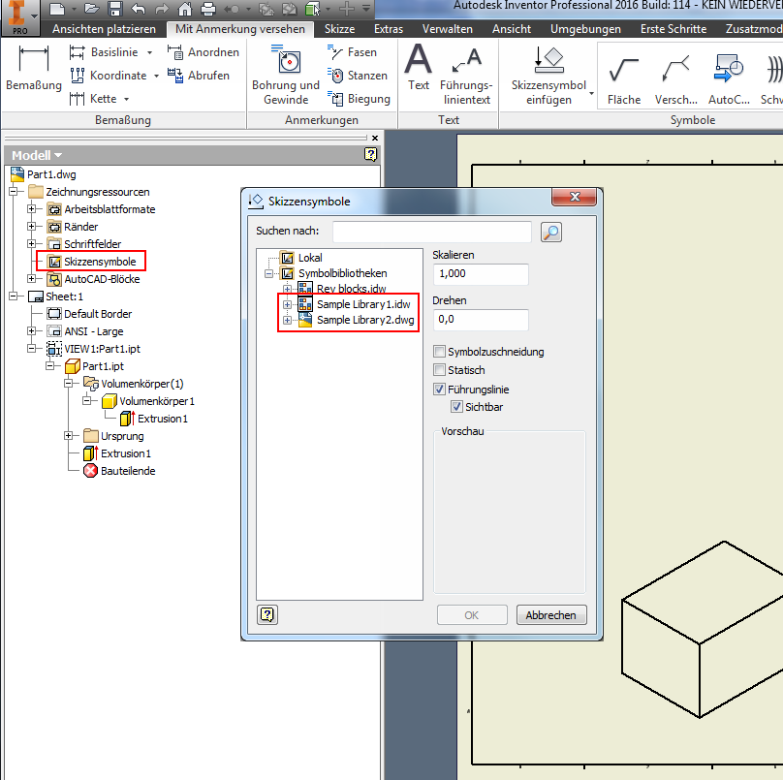Click the Anordnen tool

click(x=204, y=52)
